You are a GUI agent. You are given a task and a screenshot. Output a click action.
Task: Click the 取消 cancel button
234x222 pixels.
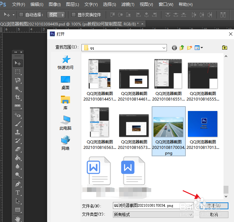[214, 214]
